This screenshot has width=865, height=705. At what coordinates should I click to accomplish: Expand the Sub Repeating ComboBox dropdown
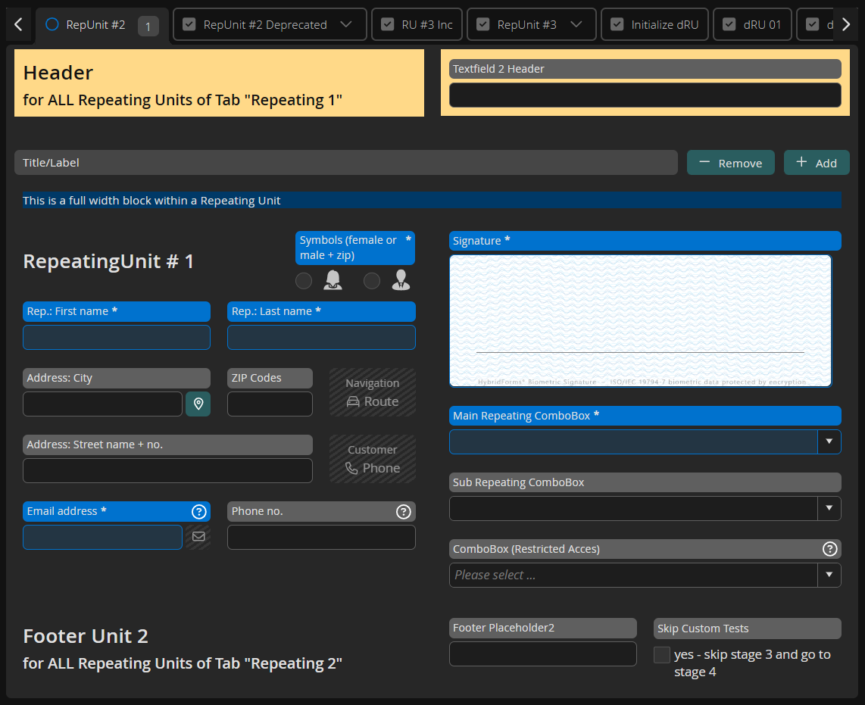coord(829,508)
